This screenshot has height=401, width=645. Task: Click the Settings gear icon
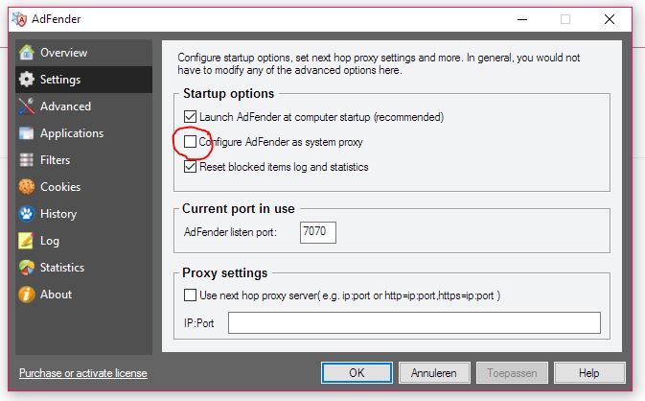(26, 79)
